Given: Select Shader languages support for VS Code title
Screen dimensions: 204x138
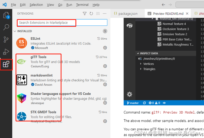Looking at the screenshot, I should [x=61, y=94].
